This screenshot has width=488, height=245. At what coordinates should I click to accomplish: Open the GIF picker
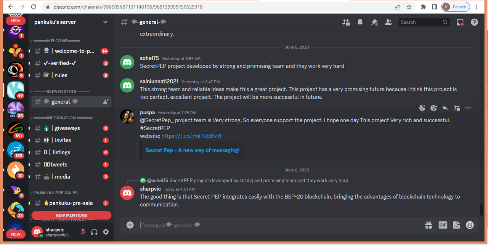pyautogui.click(x=443, y=225)
